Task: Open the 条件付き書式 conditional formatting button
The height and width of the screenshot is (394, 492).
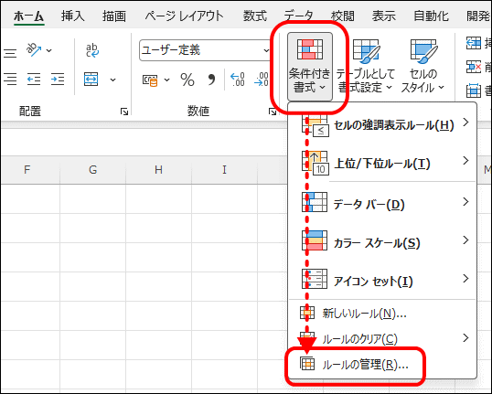Action: click(x=310, y=67)
